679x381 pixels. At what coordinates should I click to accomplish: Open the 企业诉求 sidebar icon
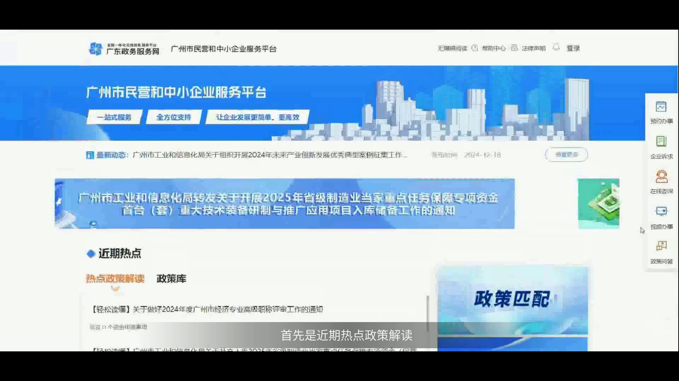coord(661,141)
